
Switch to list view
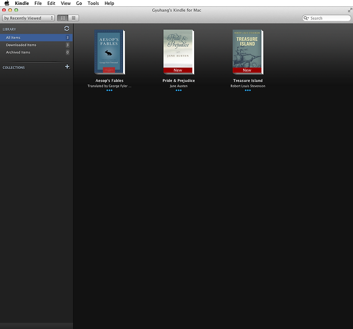pyautogui.click(x=74, y=18)
